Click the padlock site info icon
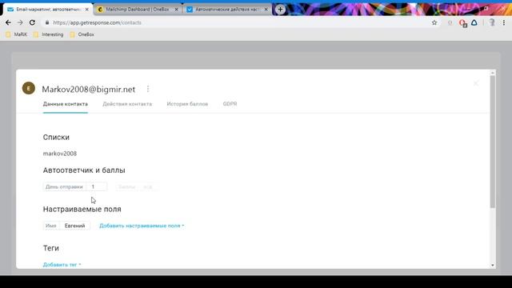 pos(47,22)
